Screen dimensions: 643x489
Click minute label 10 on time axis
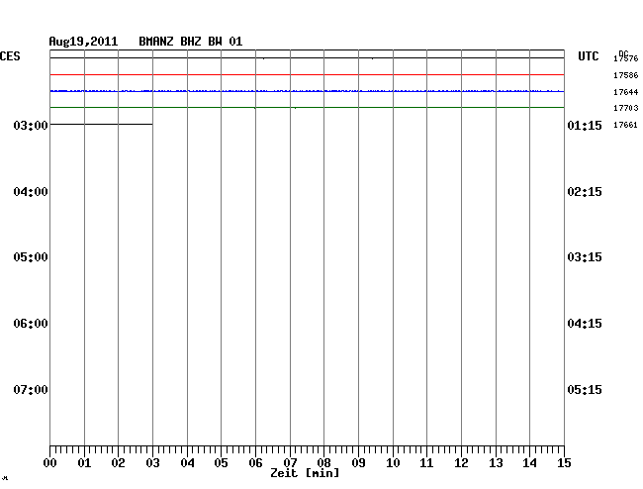coord(393,463)
